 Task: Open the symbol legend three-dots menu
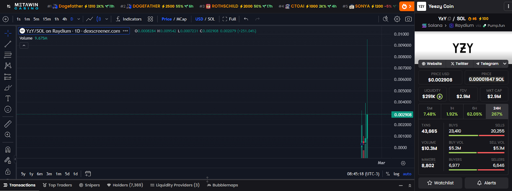[x=125, y=31]
